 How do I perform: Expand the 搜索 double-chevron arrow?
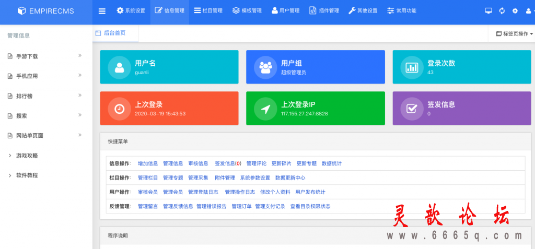80,115
